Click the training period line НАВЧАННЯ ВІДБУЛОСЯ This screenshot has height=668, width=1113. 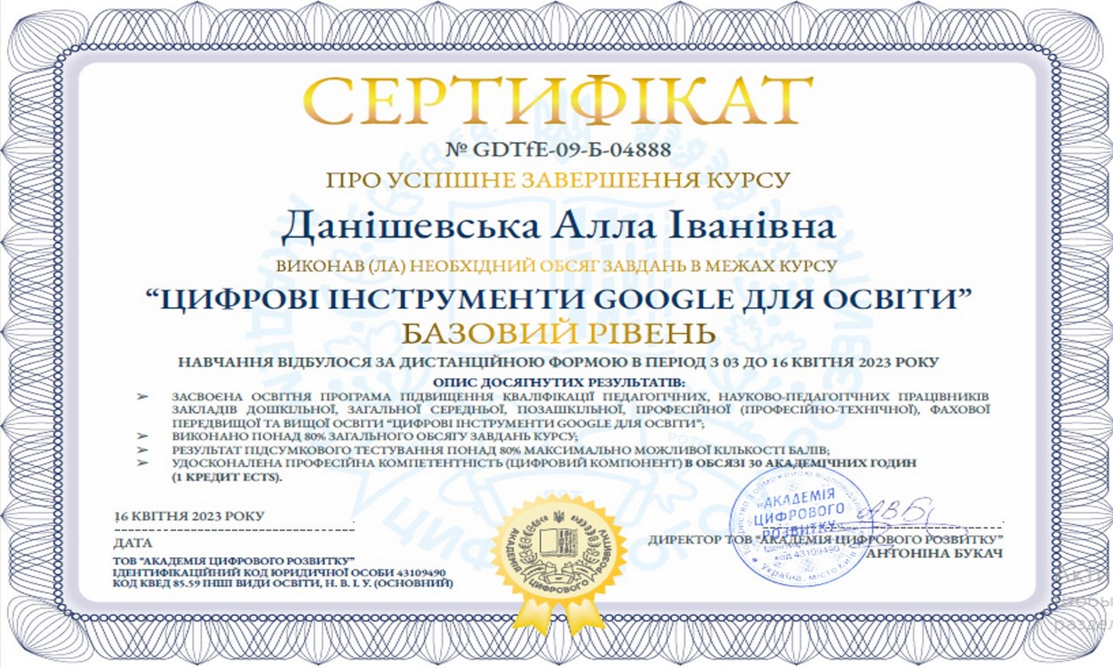coord(558,362)
